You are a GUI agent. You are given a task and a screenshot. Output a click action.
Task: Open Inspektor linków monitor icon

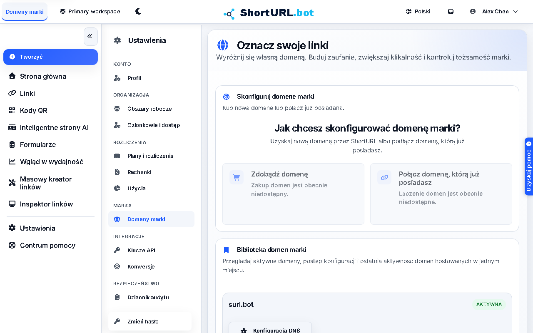coord(12,204)
